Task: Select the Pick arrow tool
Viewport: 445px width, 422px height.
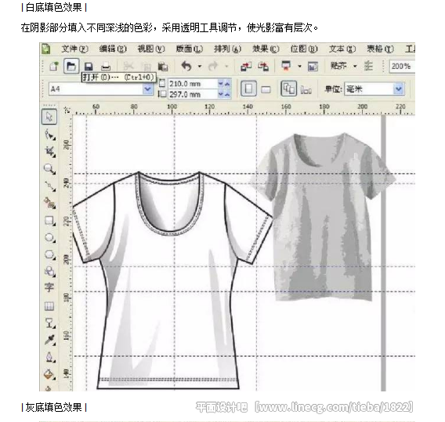Action: [49, 117]
